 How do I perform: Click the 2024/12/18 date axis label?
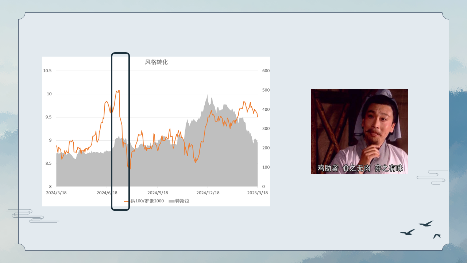(208, 193)
